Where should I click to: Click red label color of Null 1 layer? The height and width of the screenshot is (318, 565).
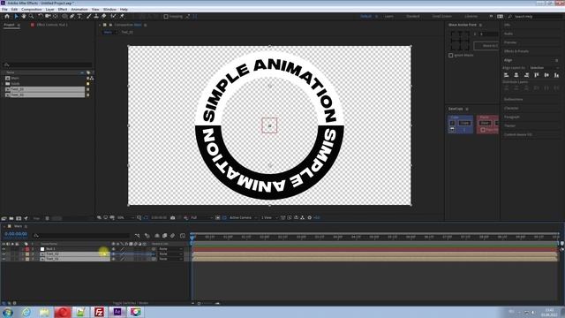click(27, 249)
